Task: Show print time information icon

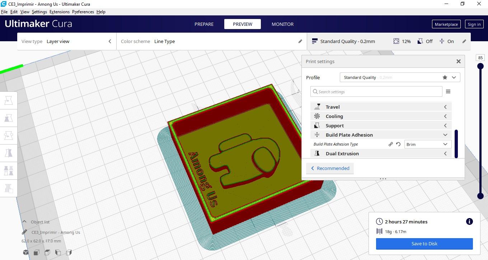Action: tap(469, 222)
